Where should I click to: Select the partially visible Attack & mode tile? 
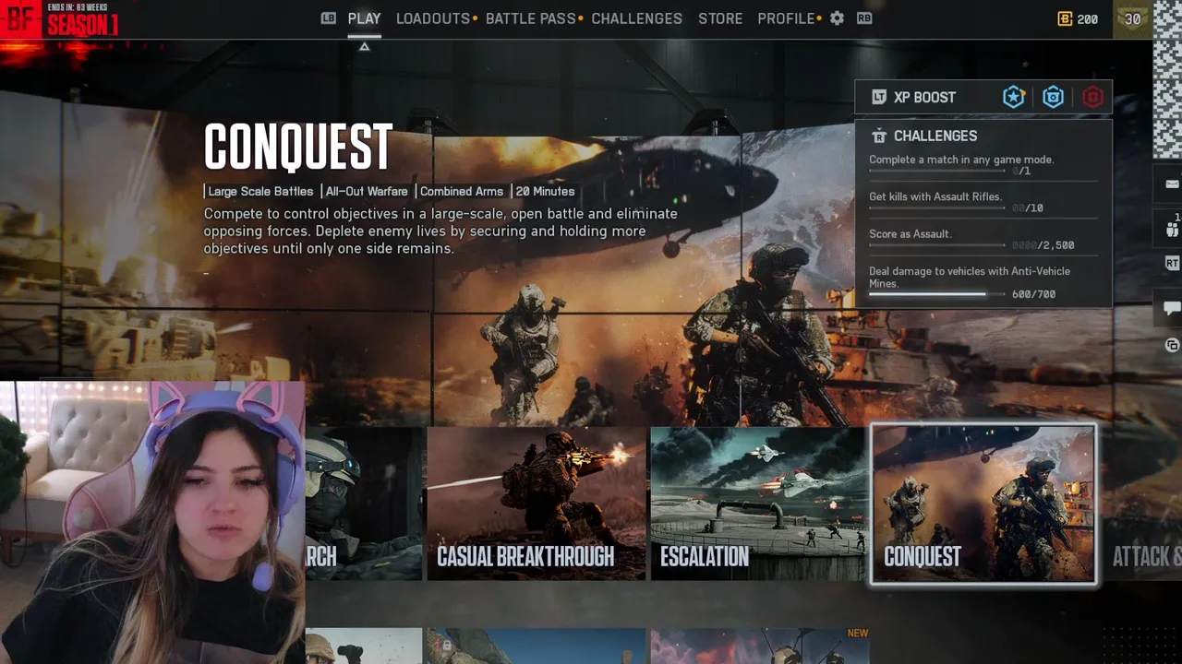click(1141, 504)
